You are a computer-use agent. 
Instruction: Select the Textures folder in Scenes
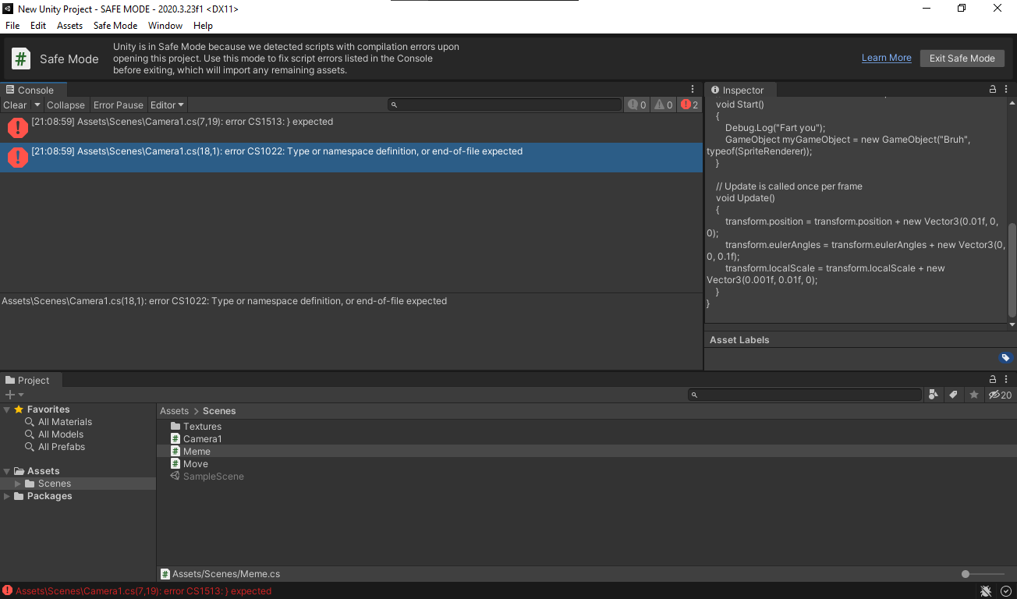tap(202, 427)
